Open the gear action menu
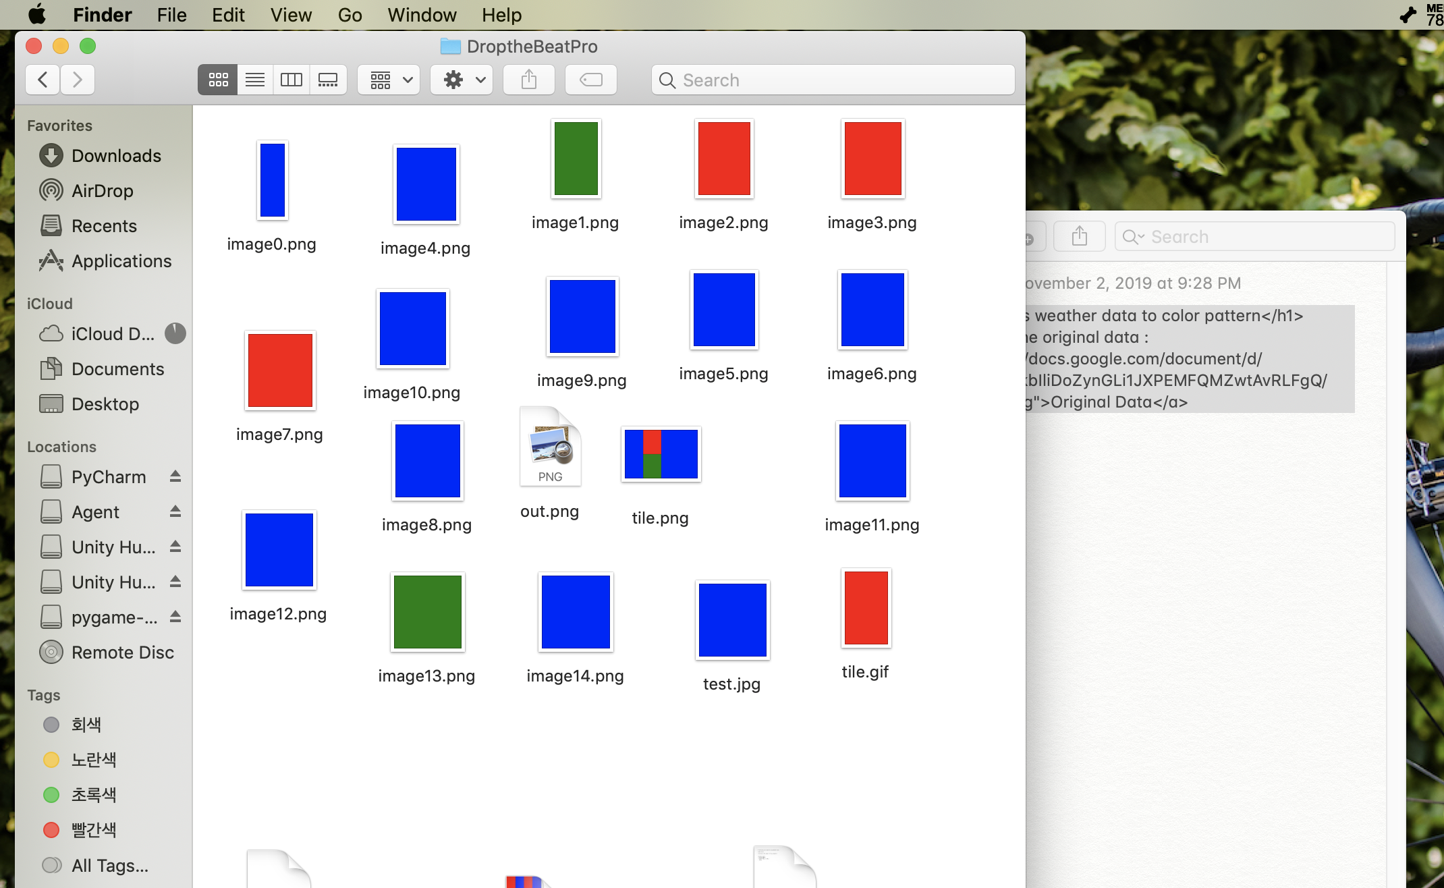 click(x=462, y=80)
